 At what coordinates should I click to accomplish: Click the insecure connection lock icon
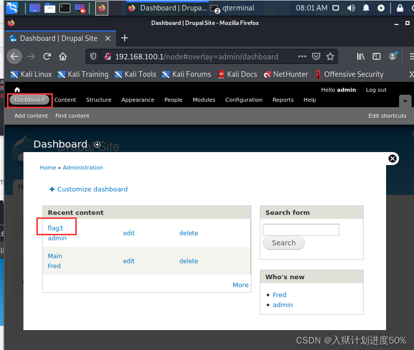point(107,56)
